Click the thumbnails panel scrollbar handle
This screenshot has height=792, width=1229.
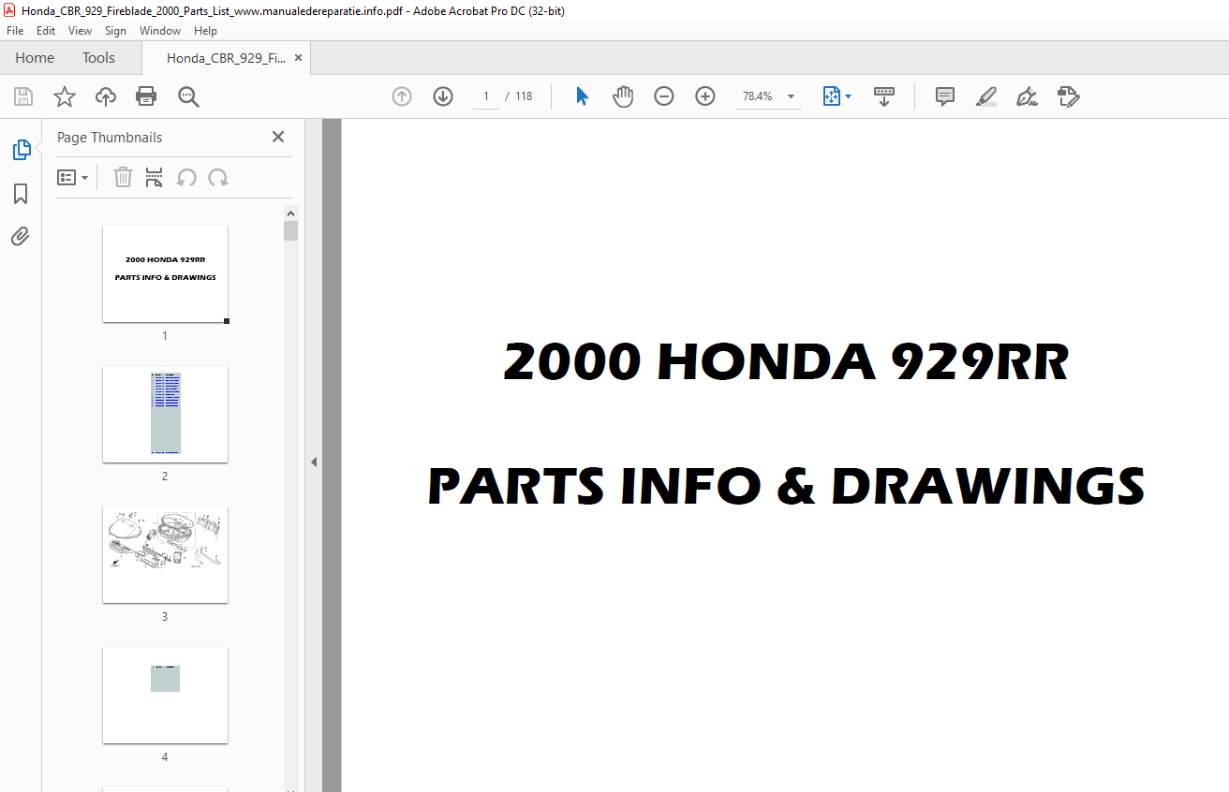point(291,230)
